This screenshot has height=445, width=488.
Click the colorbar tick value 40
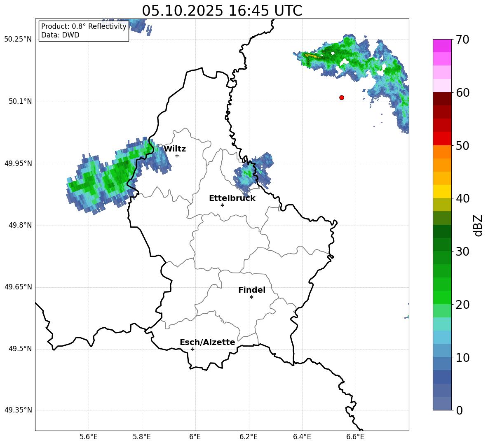[463, 198]
